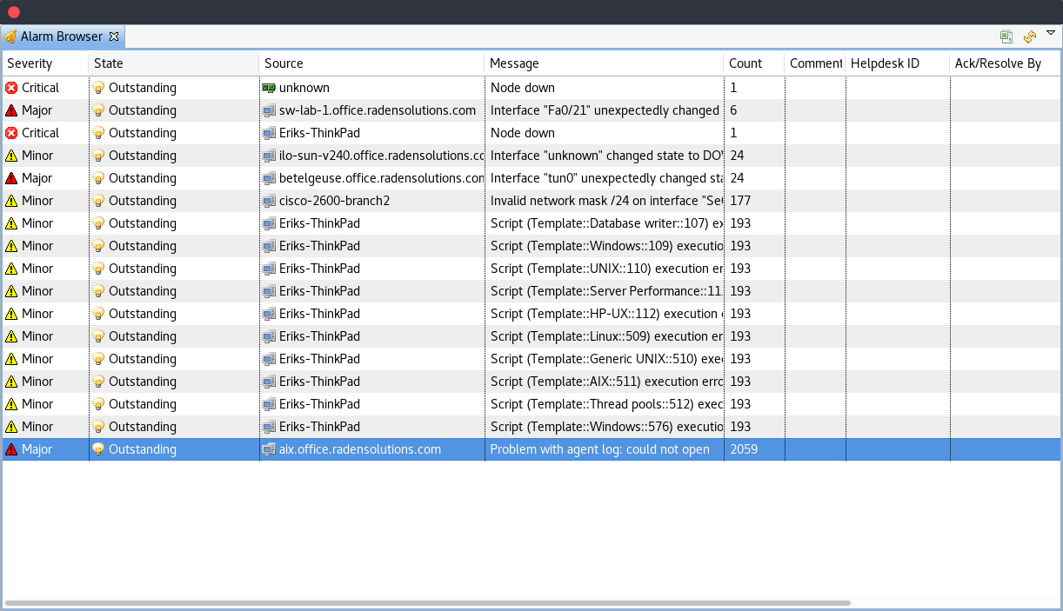The width and height of the screenshot is (1063, 611).
Task: Click node icon beside ilo-sun-v240 source
Action: (270, 156)
